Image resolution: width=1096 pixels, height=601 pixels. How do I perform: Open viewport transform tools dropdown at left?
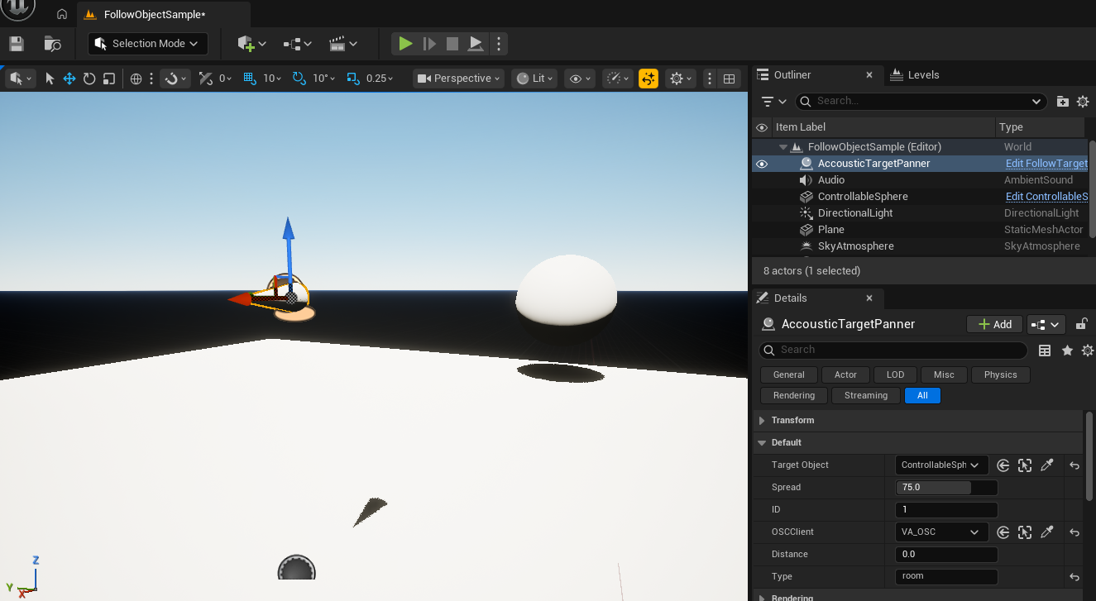[x=21, y=79]
